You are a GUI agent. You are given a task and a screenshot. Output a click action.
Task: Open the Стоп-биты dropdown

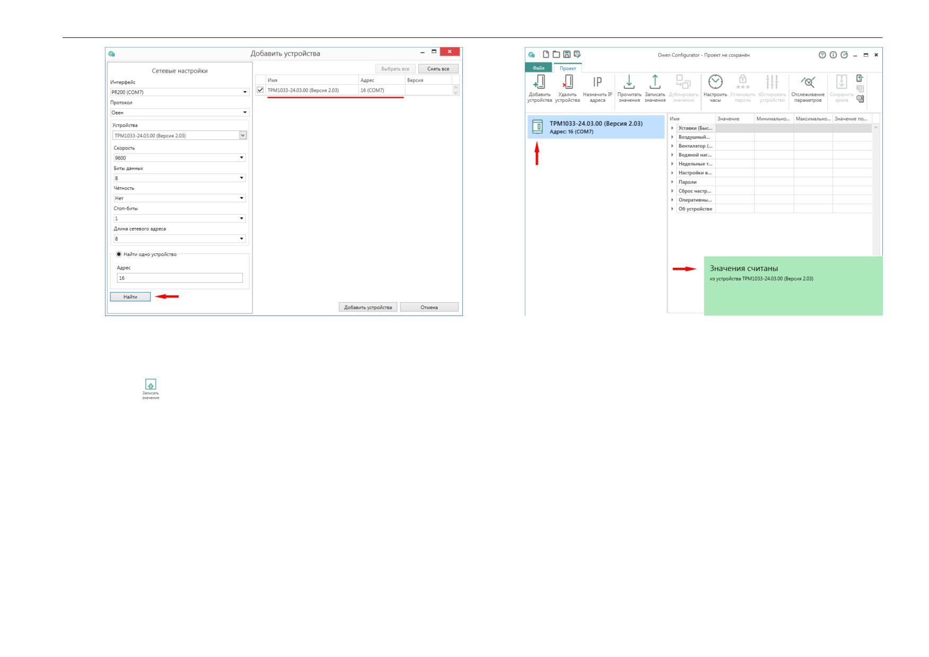click(179, 218)
